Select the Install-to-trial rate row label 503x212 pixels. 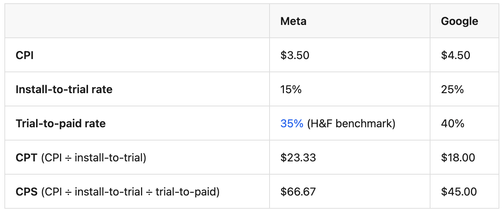pyautogui.click(x=64, y=89)
